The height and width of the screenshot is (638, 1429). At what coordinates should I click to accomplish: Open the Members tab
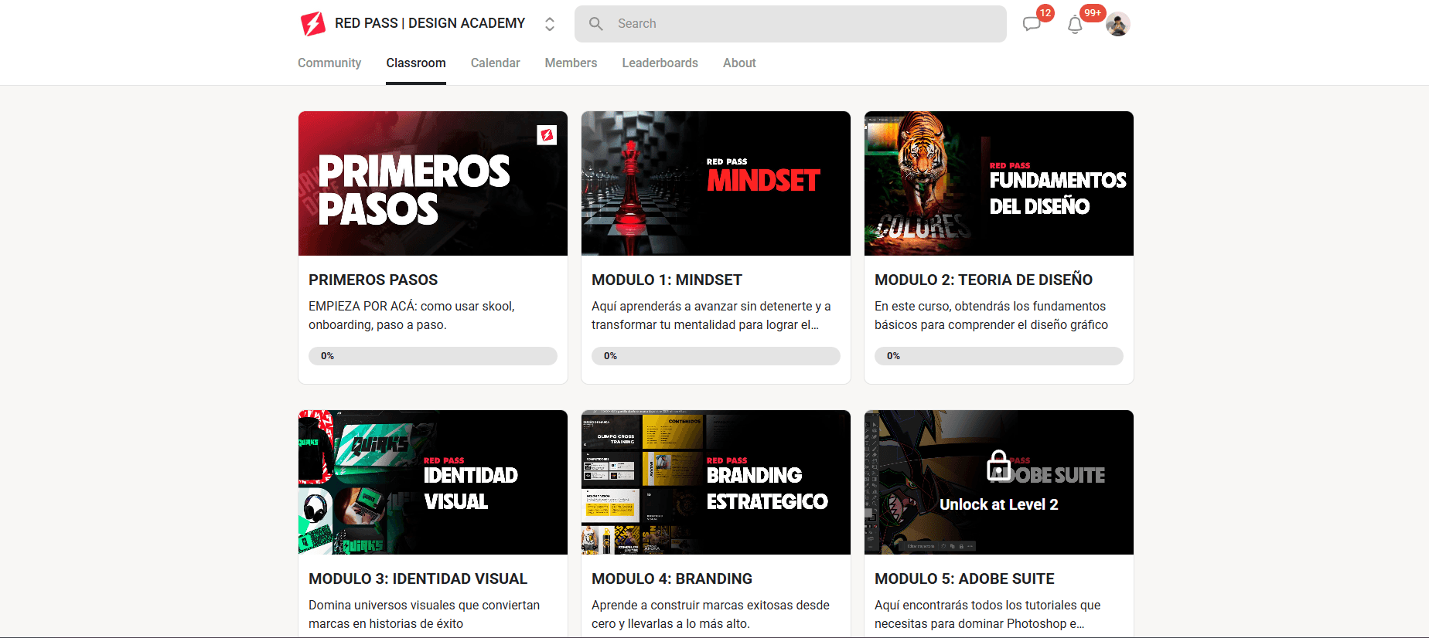coord(571,63)
